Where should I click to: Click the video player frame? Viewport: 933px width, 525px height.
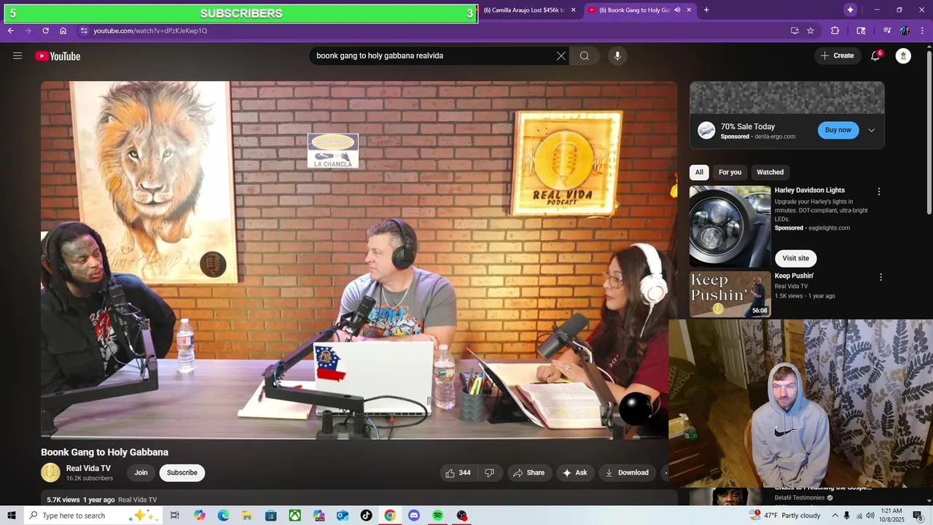(359, 260)
